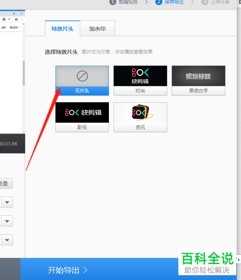Select the 无片头 no-intro option
Screen dimensions: 241x280
tap(82, 80)
